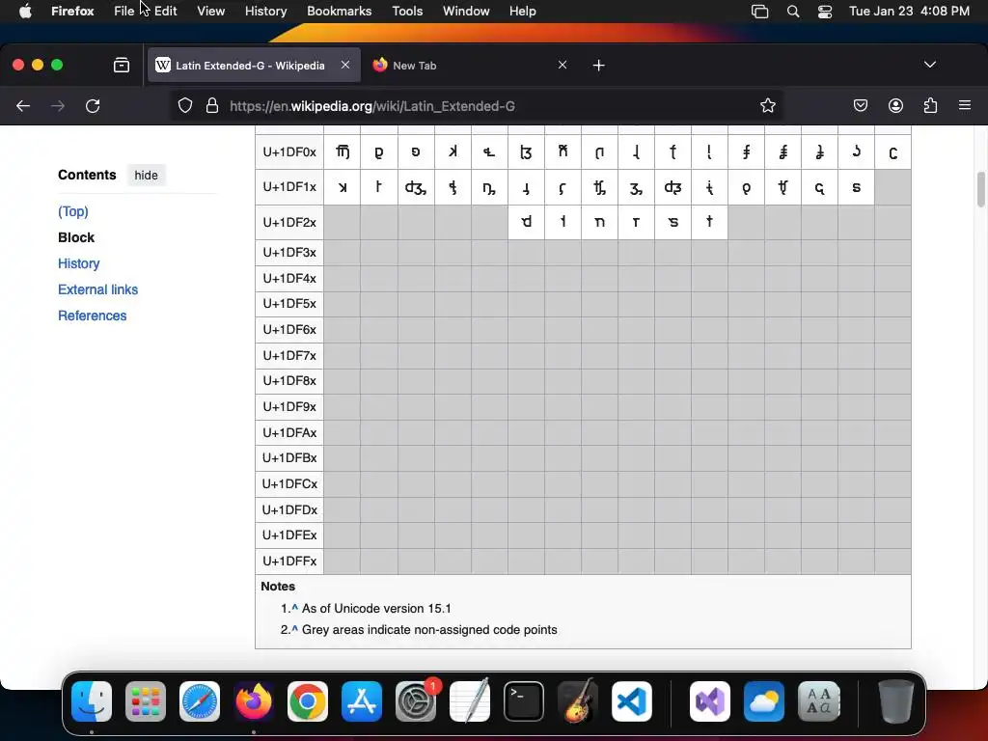
Task: Open the Pocket save button
Action: (860, 106)
